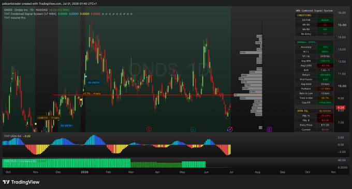
Task: Click the Entry Price $11.02 cell
Action: pyautogui.click(x=325, y=125)
